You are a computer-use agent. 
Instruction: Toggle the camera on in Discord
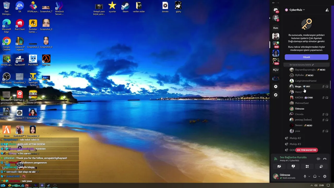click(x=279, y=166)
